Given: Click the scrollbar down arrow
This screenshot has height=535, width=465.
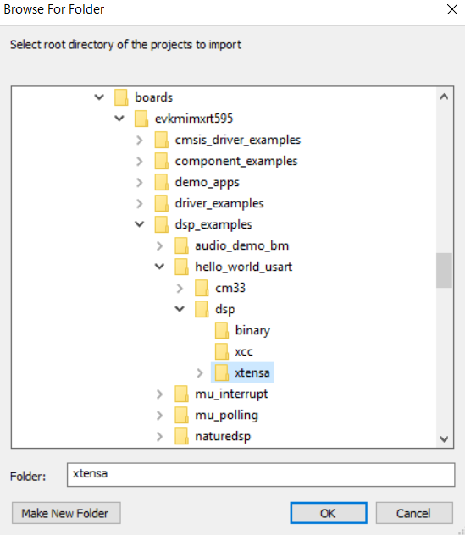Looking at the screenshot, I should [444, 438].
